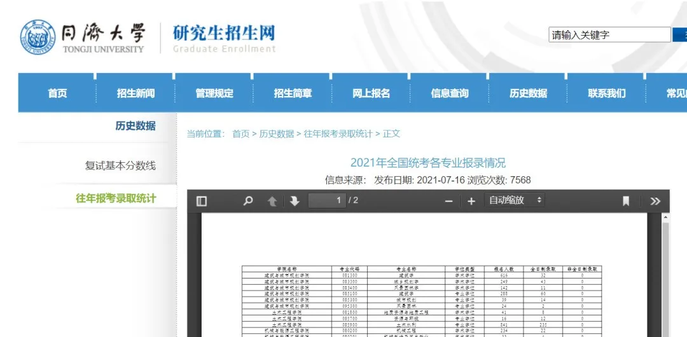Click the blue search button beside keyword box

coord(680,35)
